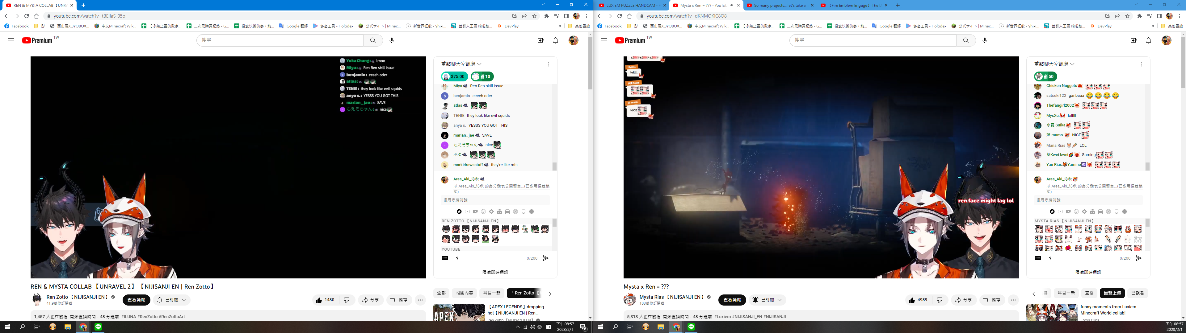The width and height of the screenshot is (1186, 333).
Task: Open the subscribed dropdown for Ren Zotto
Action: (x=172, y=300)
